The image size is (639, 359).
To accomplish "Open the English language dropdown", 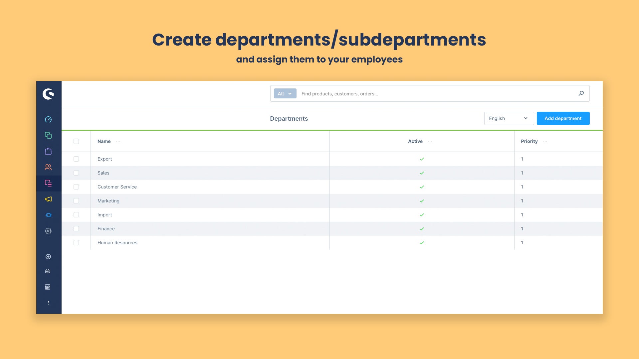I will [x=509, y=118].
